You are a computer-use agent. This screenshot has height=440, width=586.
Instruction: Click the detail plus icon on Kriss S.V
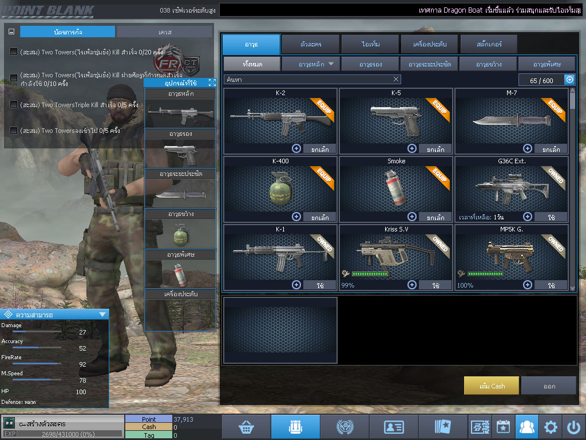click(412, 285)
